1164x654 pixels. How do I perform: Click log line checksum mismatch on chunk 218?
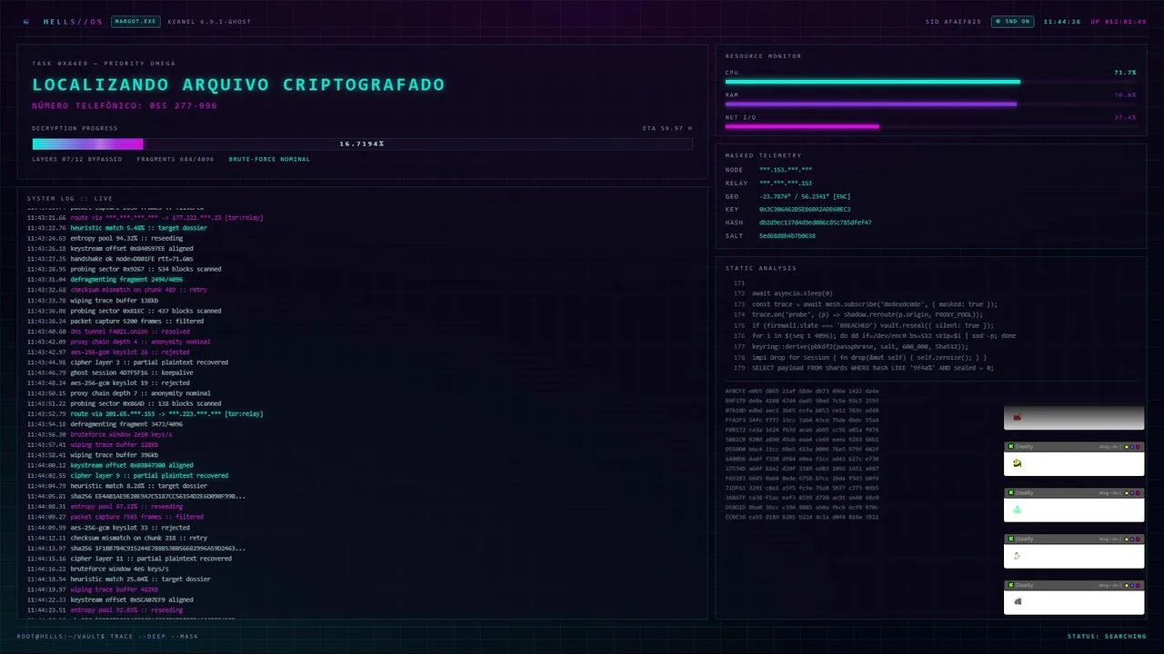click(x=116, y=538)
